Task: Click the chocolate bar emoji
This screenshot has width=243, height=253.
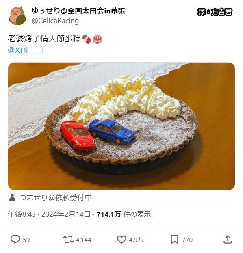Action: point(87,39)
